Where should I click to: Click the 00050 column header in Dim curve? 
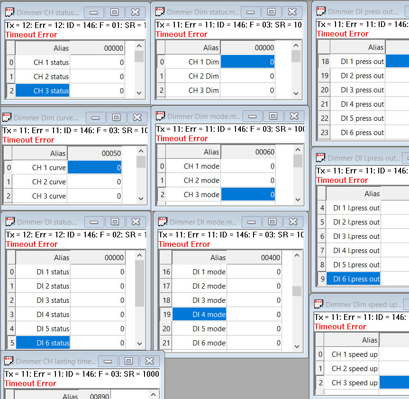pyautogui.click(x=94, y=153)
